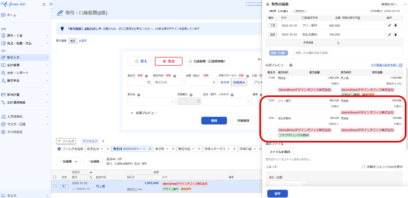Set settlement status to 未決済
The height and width of the screenshot is (198, 408).
coord(224,82)
